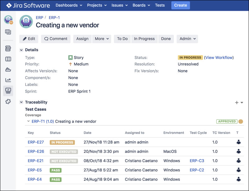Open the Tests monitor icon in sidebar
This screenshot has height=191, width=249.
click(x=8, y=91)
